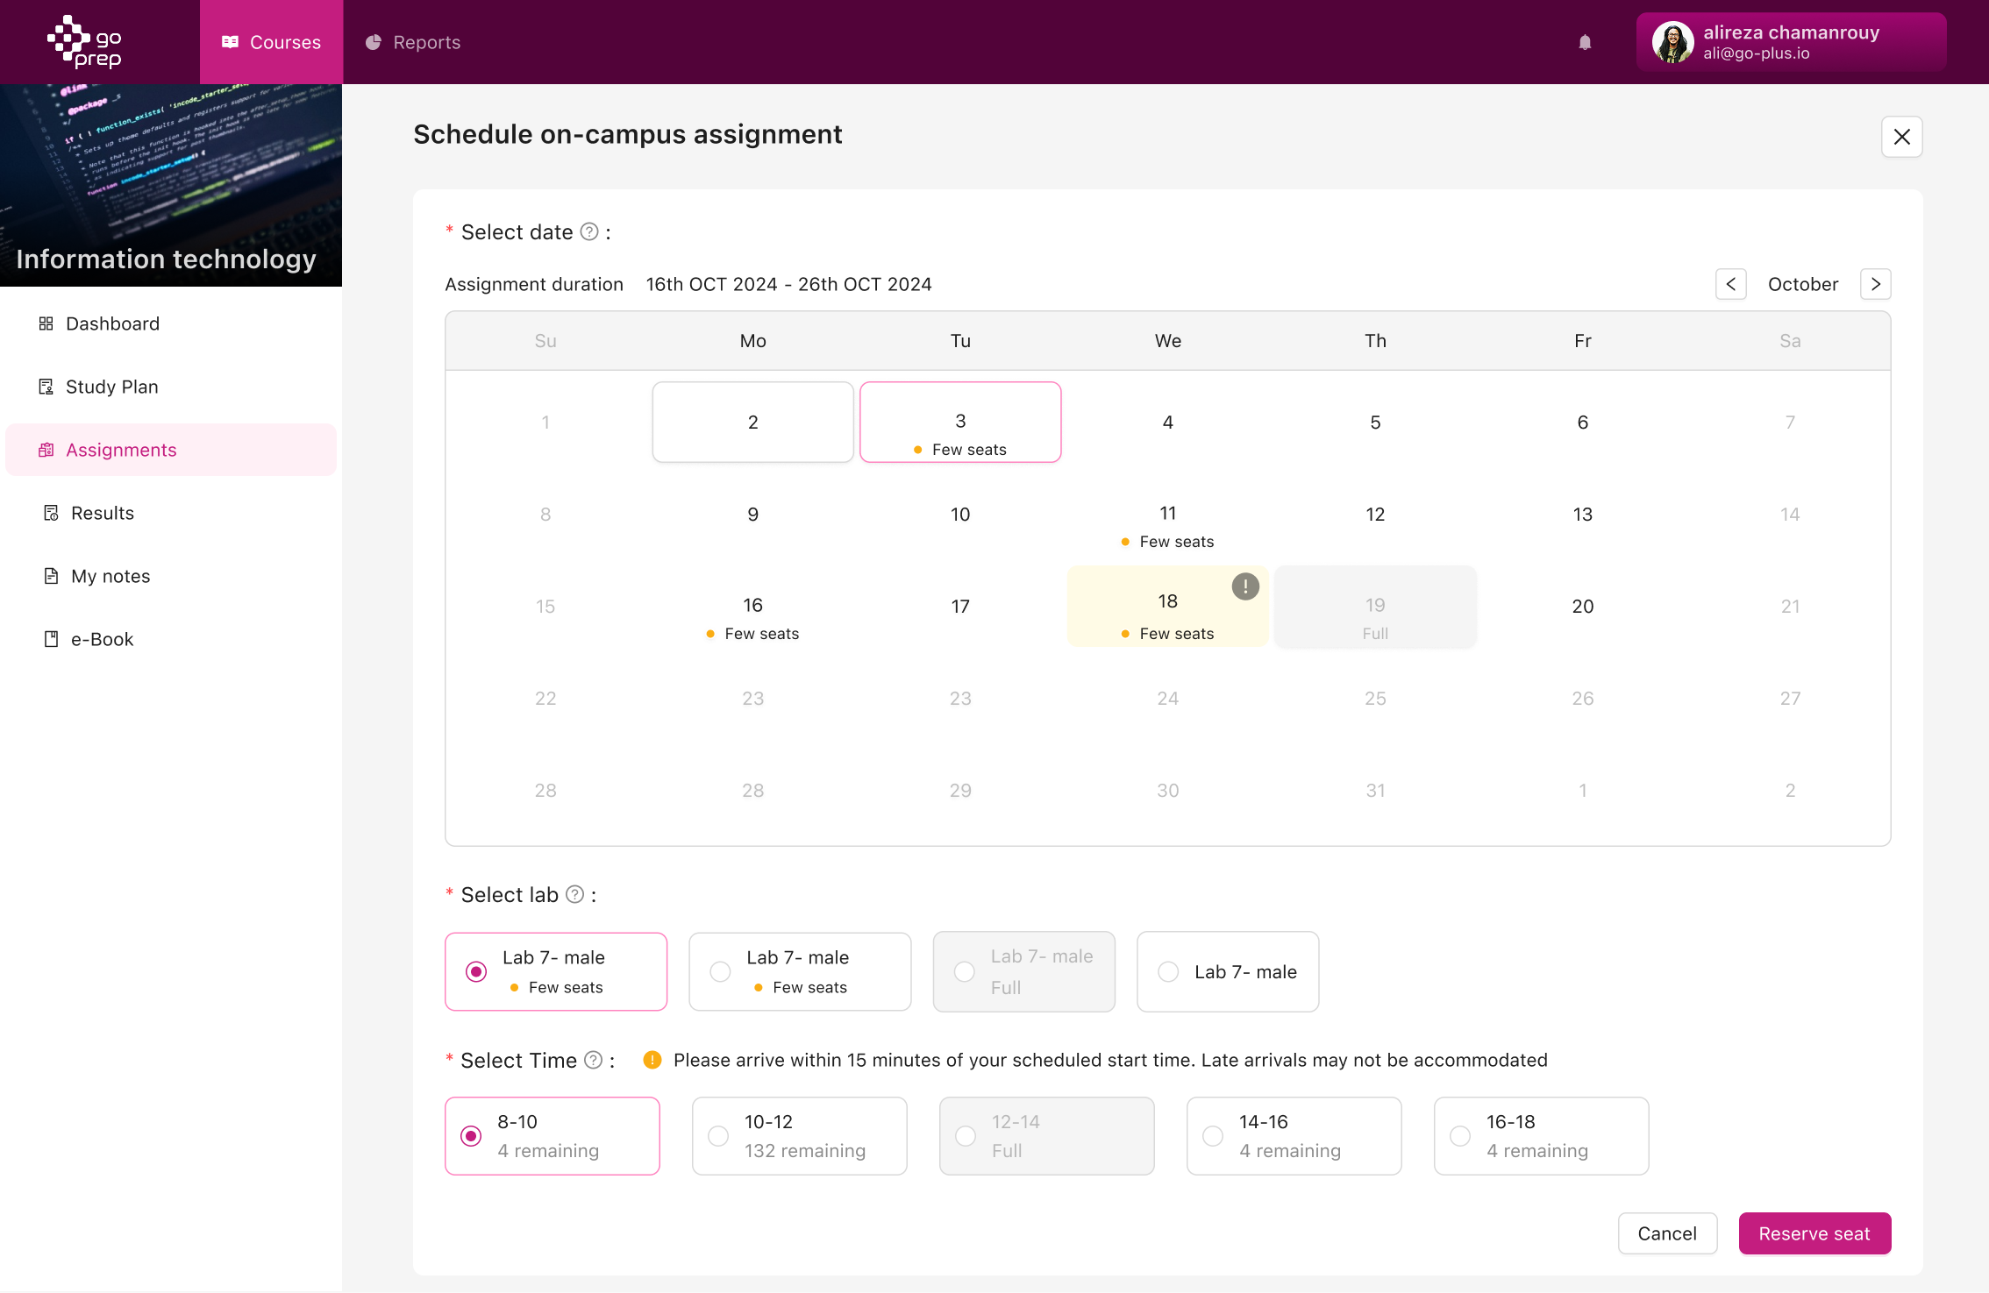Select the 14-16 time slot radio
The image size is (1989, 1293).
click(1213, 1136)
